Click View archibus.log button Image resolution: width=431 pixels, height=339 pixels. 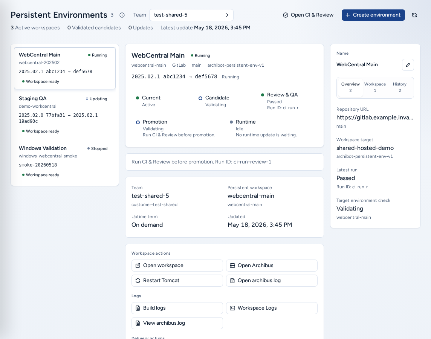point(177,323)
